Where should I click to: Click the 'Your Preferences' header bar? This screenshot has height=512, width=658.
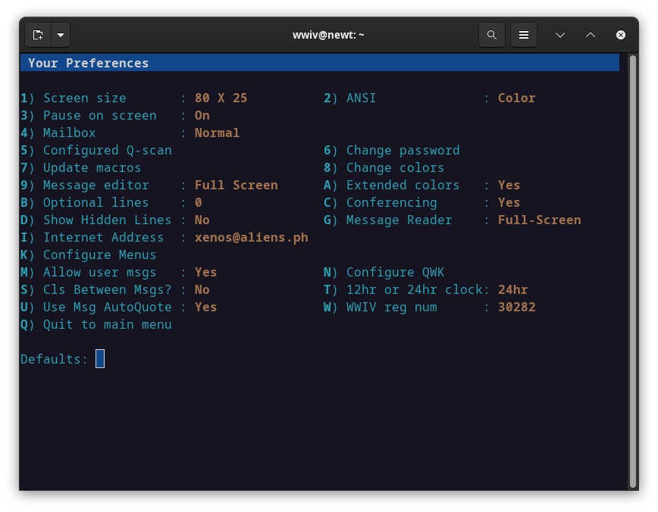click(x=319, y=63)
